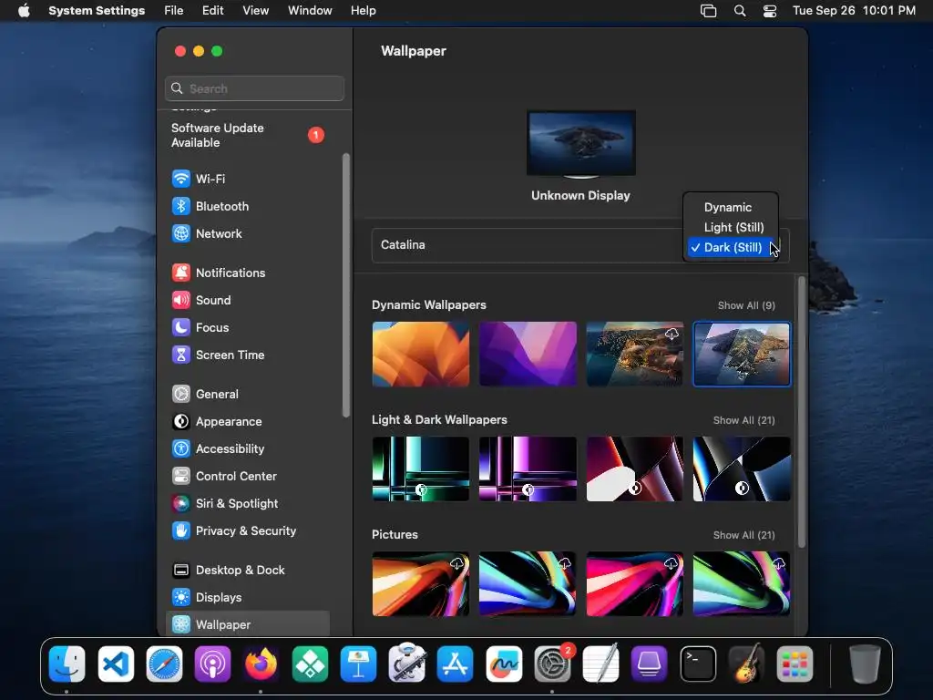
Task: Open Control Center in menu bar
Action: tap(769, 11)
